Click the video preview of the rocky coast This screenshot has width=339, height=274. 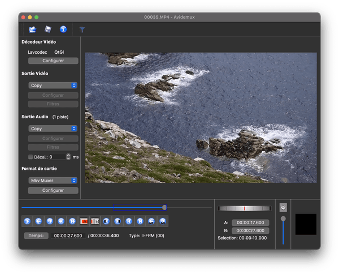201,118
